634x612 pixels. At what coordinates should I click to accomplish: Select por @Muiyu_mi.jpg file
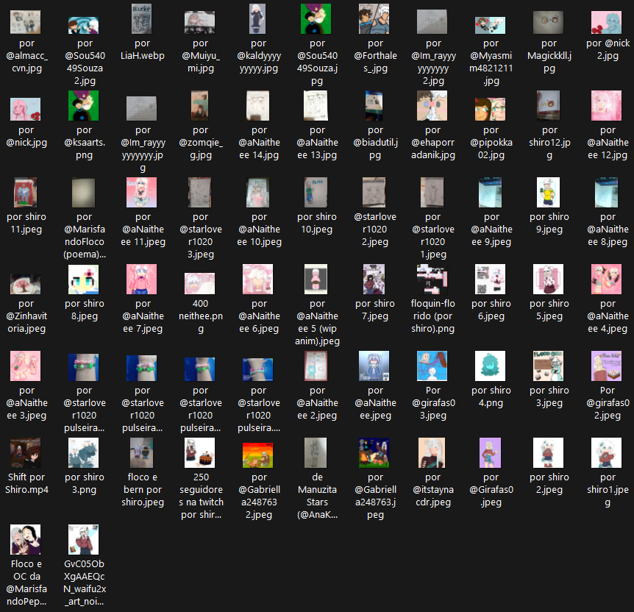click(200, 22)
